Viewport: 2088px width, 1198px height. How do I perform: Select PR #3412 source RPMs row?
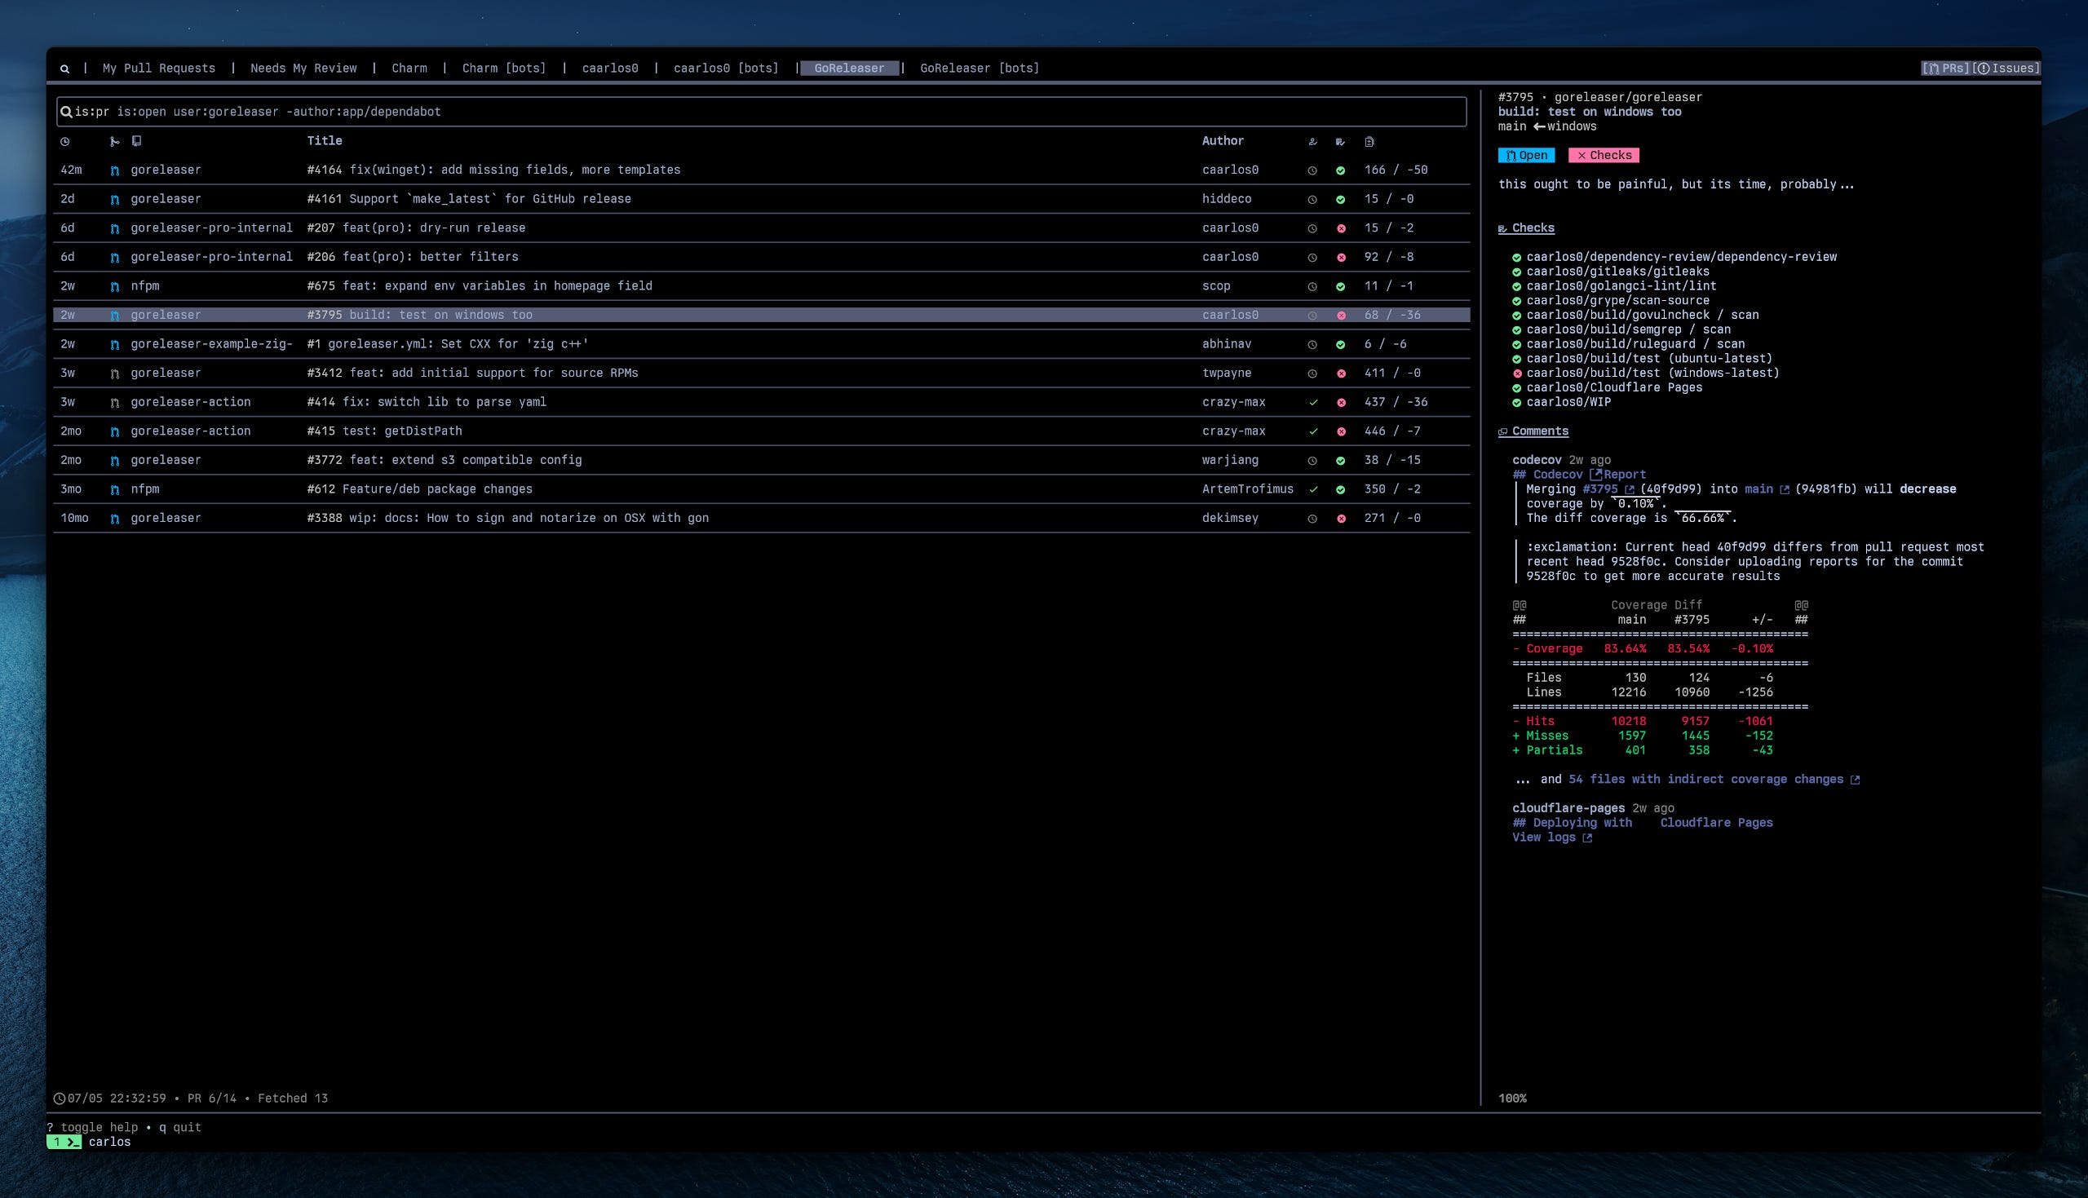click(761, 373)
